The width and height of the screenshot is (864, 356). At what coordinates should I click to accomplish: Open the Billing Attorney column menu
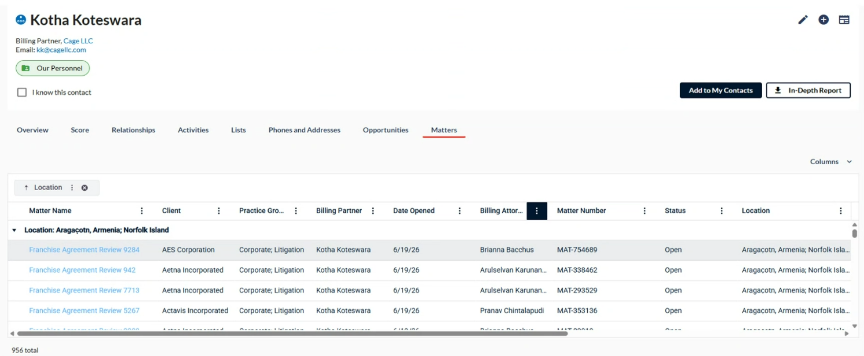tap(537, 211)
